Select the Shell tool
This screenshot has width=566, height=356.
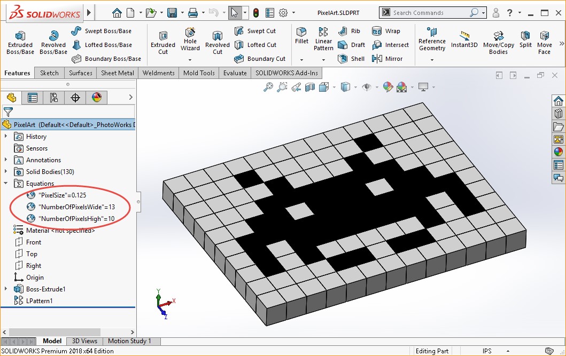click(351, 58)
